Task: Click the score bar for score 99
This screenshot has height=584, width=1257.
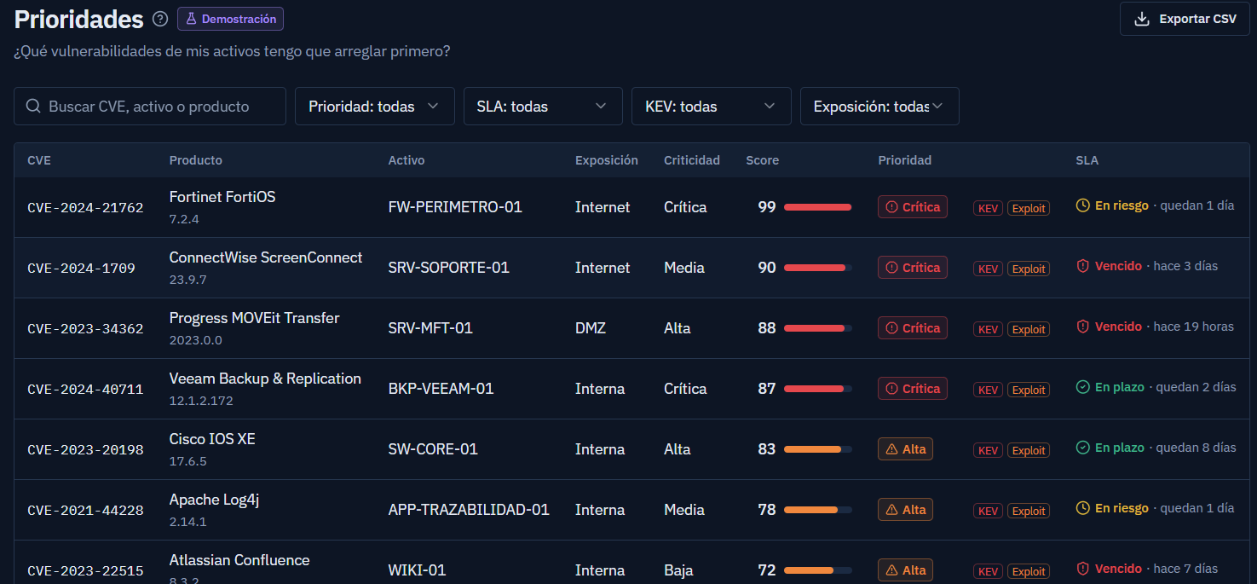Action: click(x=818, y=207)
